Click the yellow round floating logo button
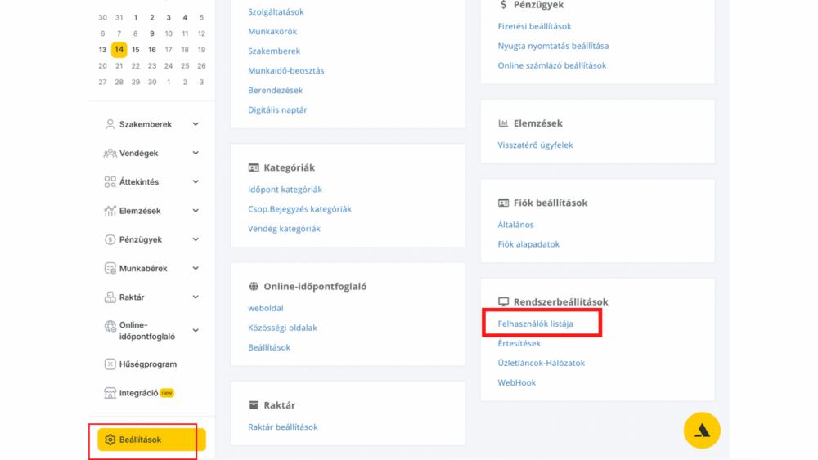This screenshot has width=818, height=460. coord(702,431)
